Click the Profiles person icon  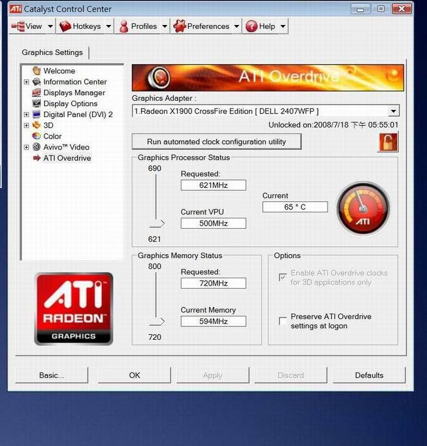pyautogui.click(x=124, y=26)
